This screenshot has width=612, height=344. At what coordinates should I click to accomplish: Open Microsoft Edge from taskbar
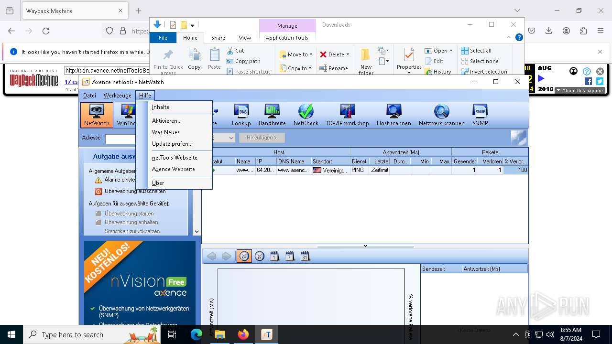tap(197, 334)
